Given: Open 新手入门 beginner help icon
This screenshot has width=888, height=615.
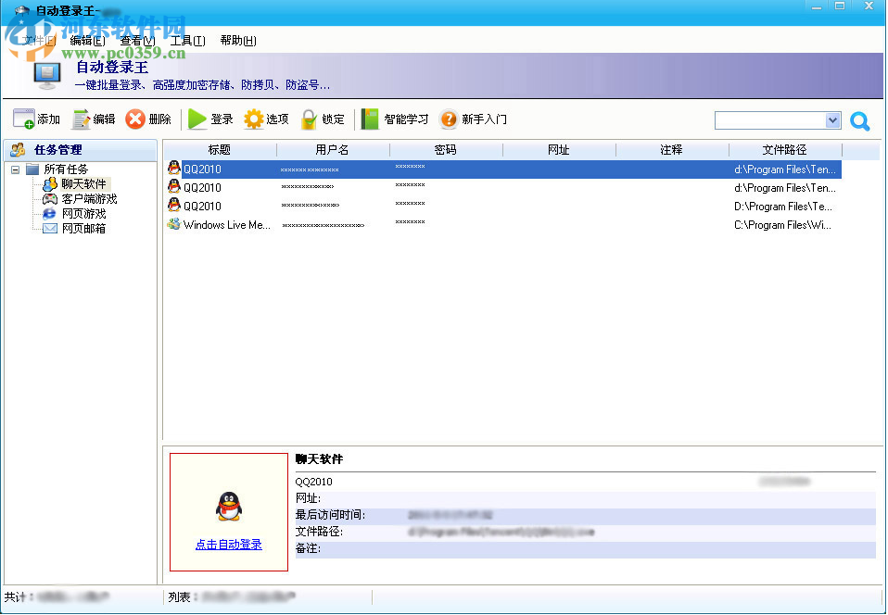Looking at the screenshot, I should [x=448, y=119].
